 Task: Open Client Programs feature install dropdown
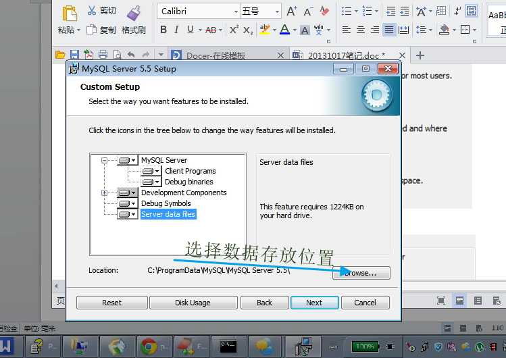(x=151, y=172)
